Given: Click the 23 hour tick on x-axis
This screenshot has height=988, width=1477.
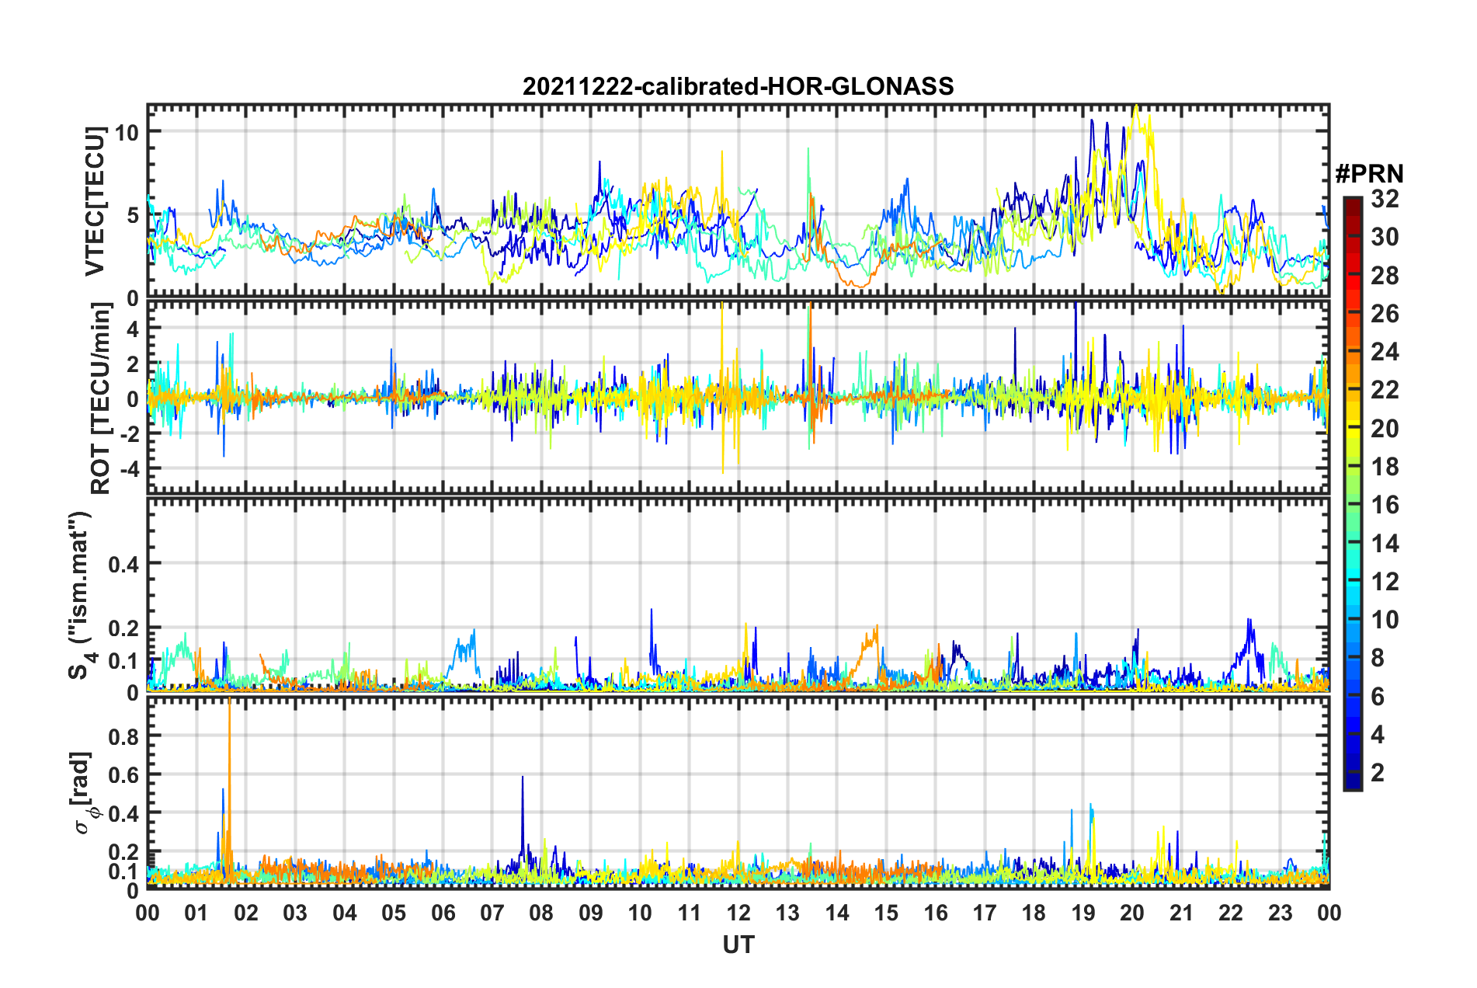Looking at the screenshot, I should pos(1280,913).
